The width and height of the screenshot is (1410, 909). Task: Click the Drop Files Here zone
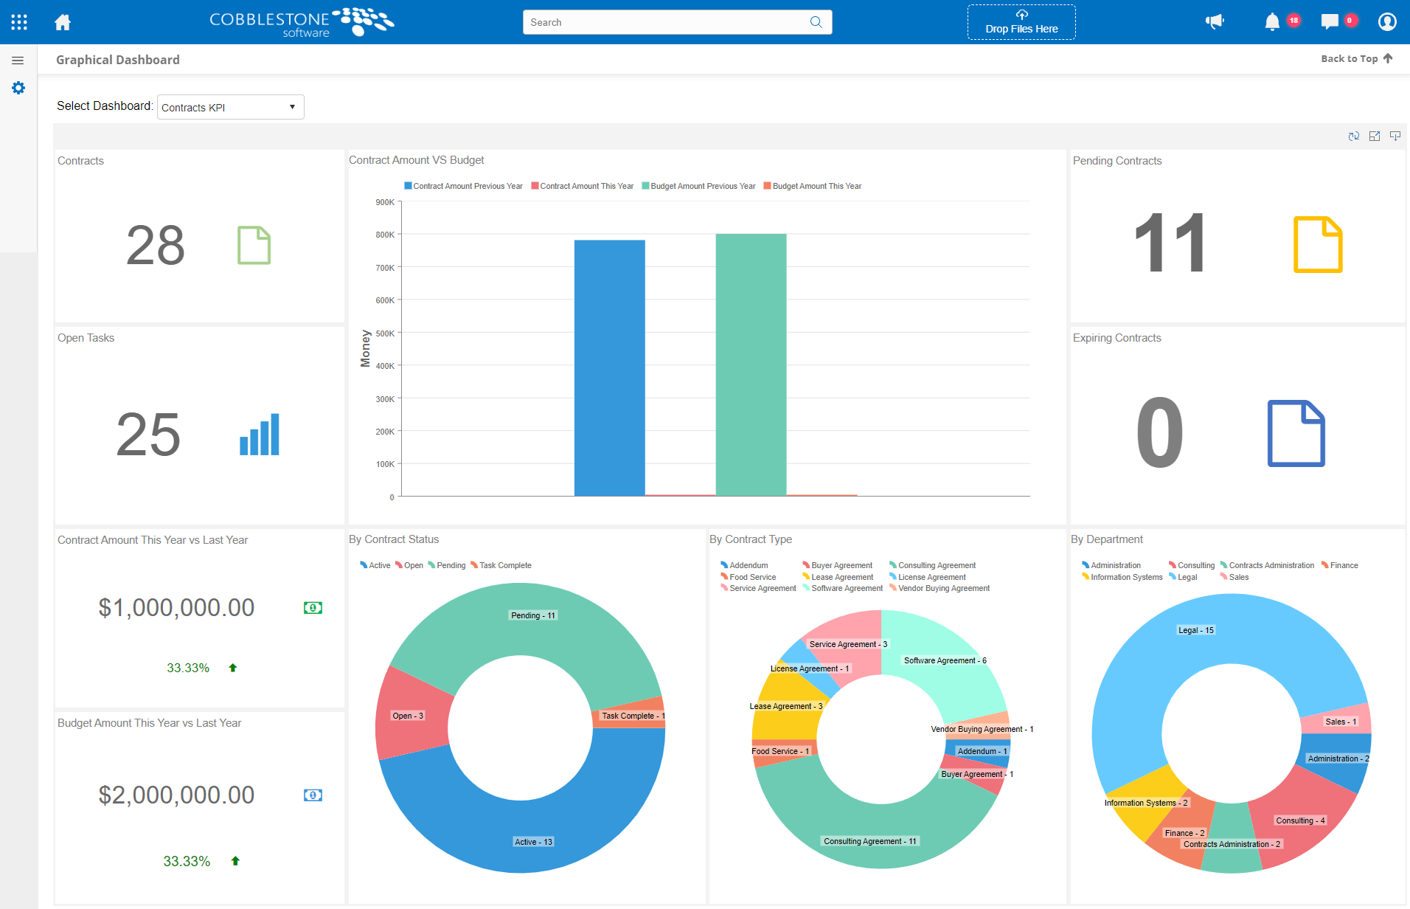[1021, 22]
